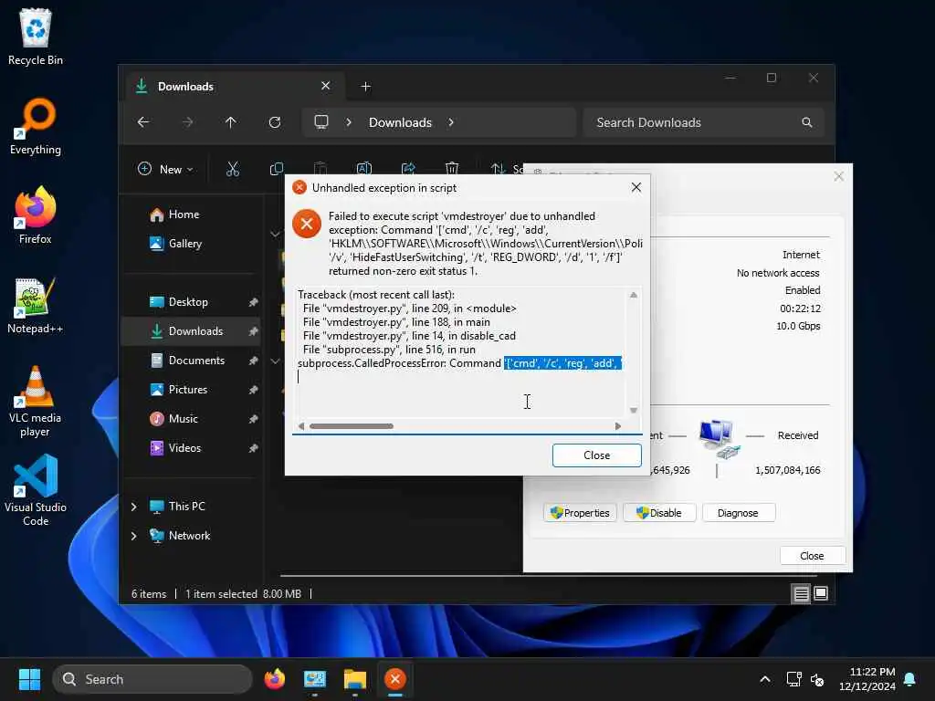The image size is (935, 701).
Task: Launch Everything search desktop shortcut
Action: click(36, 126)
